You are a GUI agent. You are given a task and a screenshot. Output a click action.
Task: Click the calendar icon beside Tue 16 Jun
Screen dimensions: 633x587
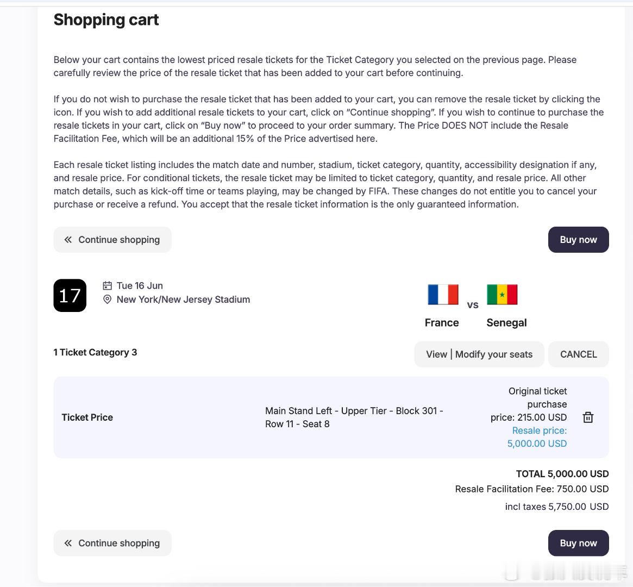[x=108, y=285]
